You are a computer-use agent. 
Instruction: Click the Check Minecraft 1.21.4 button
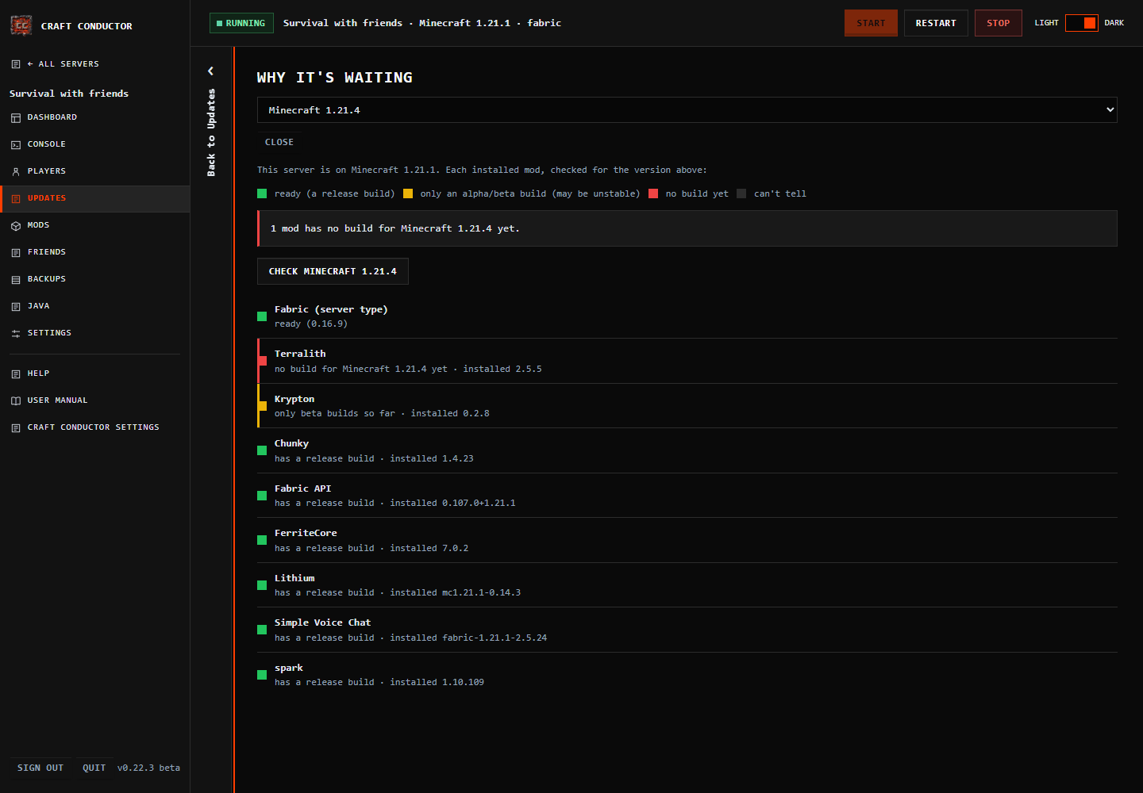[333, 271]
